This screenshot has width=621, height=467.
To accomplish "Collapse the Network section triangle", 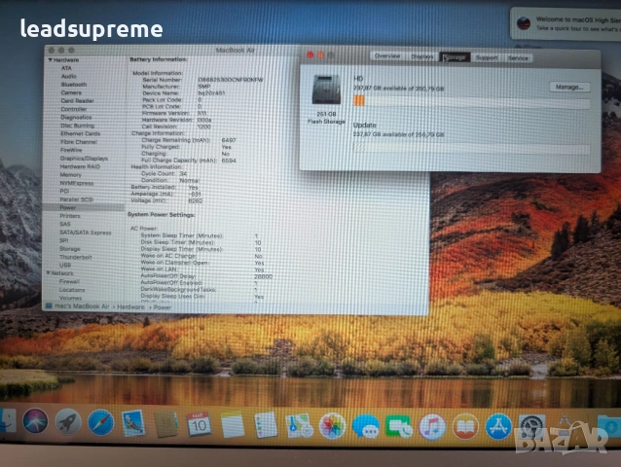I will point(49,273).
